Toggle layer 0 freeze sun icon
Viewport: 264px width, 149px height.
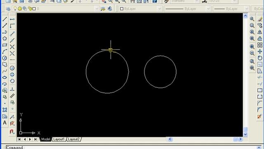tap(20, 9)
